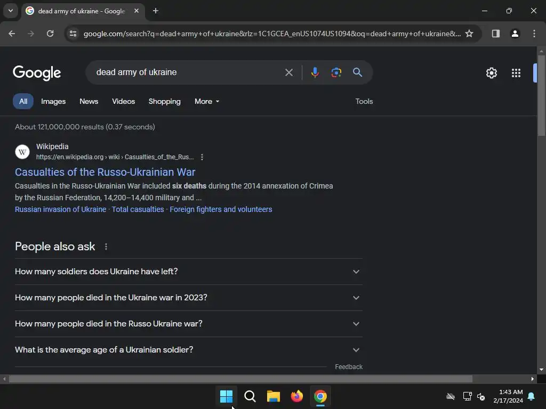
Task: Open 'Foreign fighters and volunteers' sublink
Action: [x=221, y=209]
